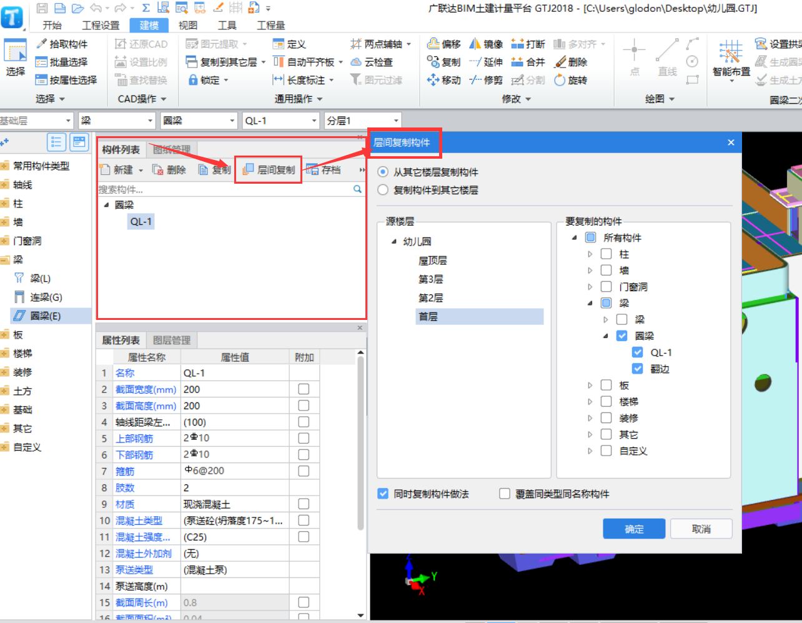Open the 视图 ribbon tab
Viewport: 802px width, 623px height.
tap(187, 25)
